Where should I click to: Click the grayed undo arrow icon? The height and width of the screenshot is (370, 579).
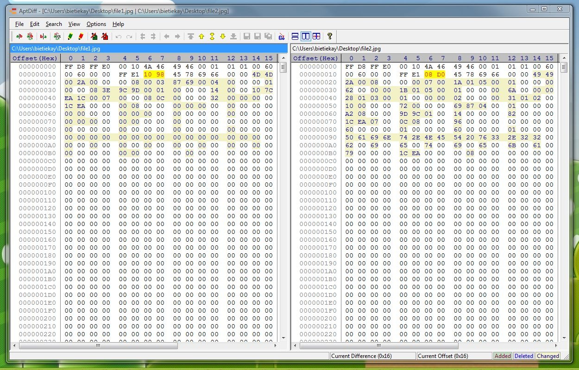pyautogui.click(x=118, y=36)
